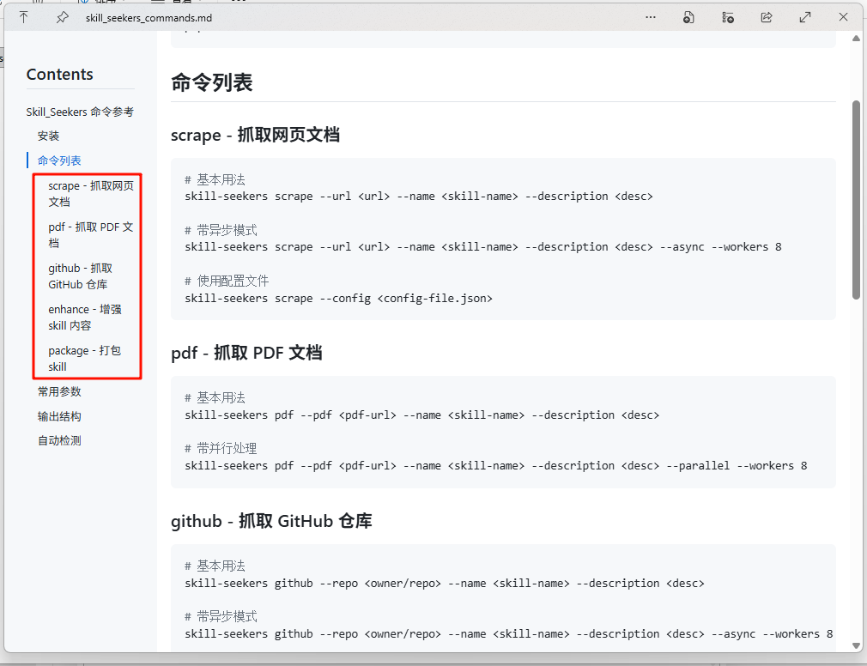Click the scrollbar down arrow at bottom
This screenshot has height=666, width=867.
click(856, 645)
